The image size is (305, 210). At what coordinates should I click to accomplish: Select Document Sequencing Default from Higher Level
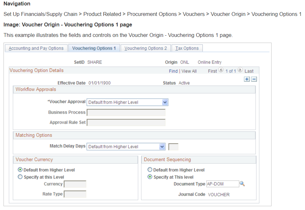[x=150, y=170]
